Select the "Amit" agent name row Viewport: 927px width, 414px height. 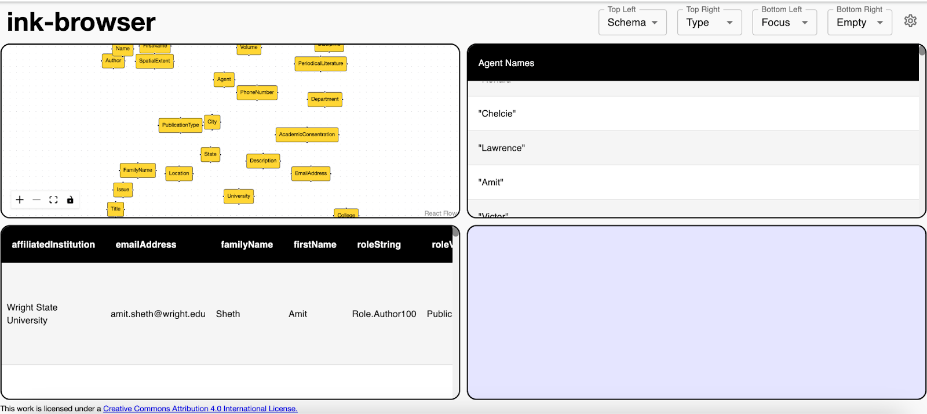click(693, 182)
